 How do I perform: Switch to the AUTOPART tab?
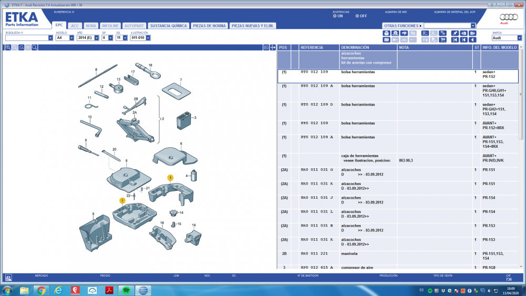point(134,26)
